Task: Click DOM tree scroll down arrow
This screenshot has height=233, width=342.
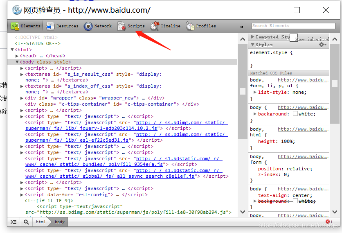Action: tap(243, 212)
